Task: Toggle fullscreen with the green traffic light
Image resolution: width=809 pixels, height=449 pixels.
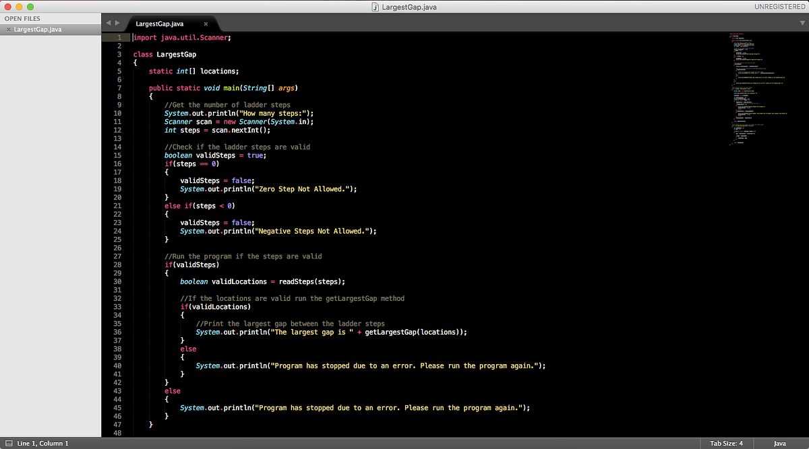Action: tap(29, 6)
